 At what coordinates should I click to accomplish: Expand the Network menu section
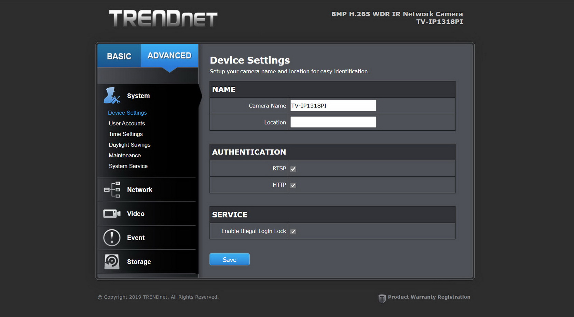147,190
